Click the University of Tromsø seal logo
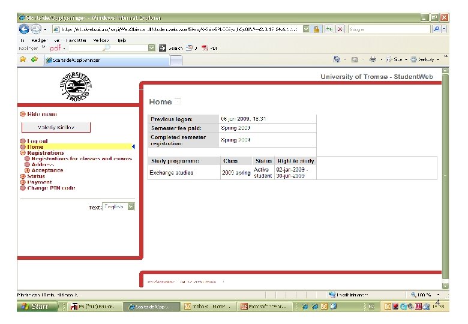Viewport: 468px width, 324px height. coord(76,86)
